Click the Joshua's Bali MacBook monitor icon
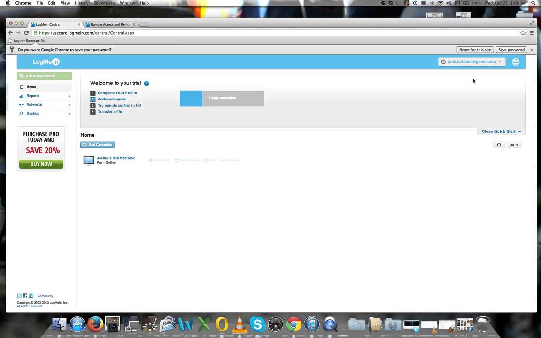The width and height of the screenshot is (541, 338). click(x=89, y=161)
